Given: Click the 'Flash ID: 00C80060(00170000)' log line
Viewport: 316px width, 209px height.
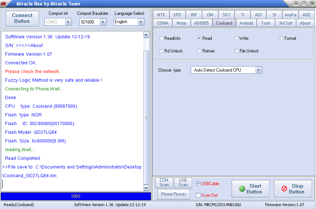Looking at the screenshot, I should click(x=40, y=124).
